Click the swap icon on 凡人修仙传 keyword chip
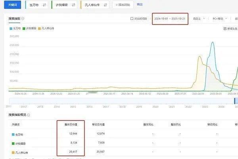This screenshot has width=238, height=159. click(106, 5)
